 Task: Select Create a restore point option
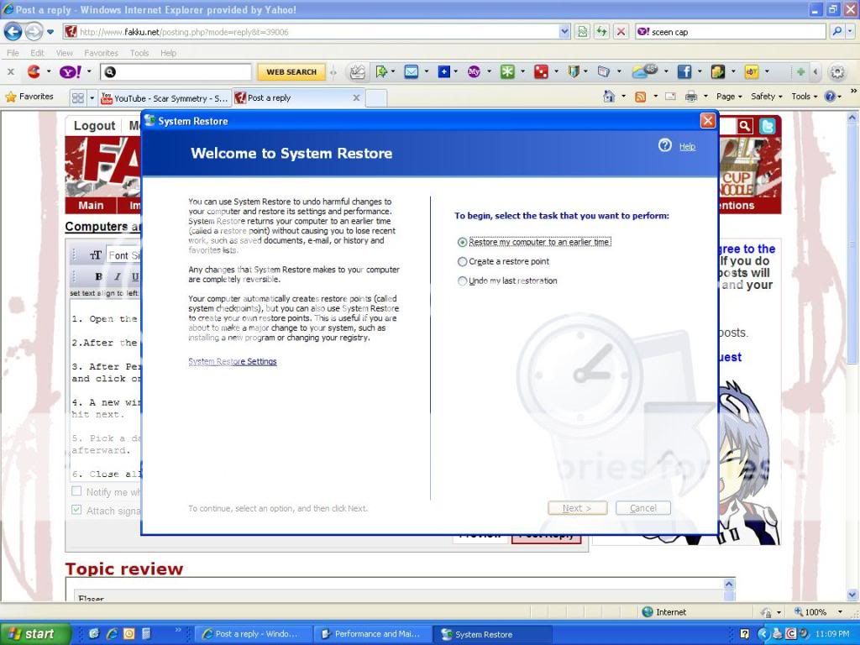[463, 262]
